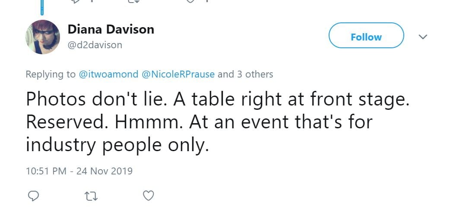This screenshot has height=208, width=450.
Task: Expand the tweet options chevron menu
Action: pos(423,37)
